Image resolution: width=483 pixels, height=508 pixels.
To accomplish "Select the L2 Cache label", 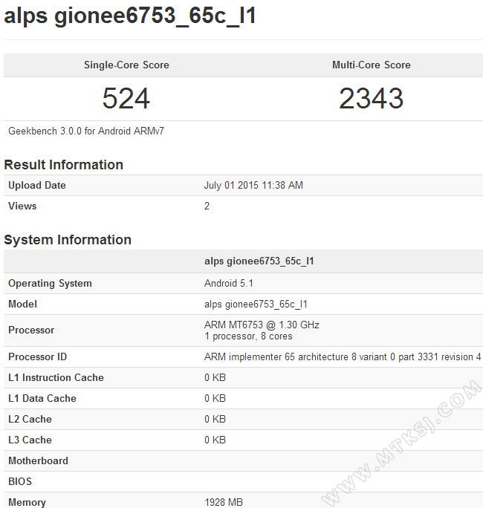I will (x=30, y=419).
